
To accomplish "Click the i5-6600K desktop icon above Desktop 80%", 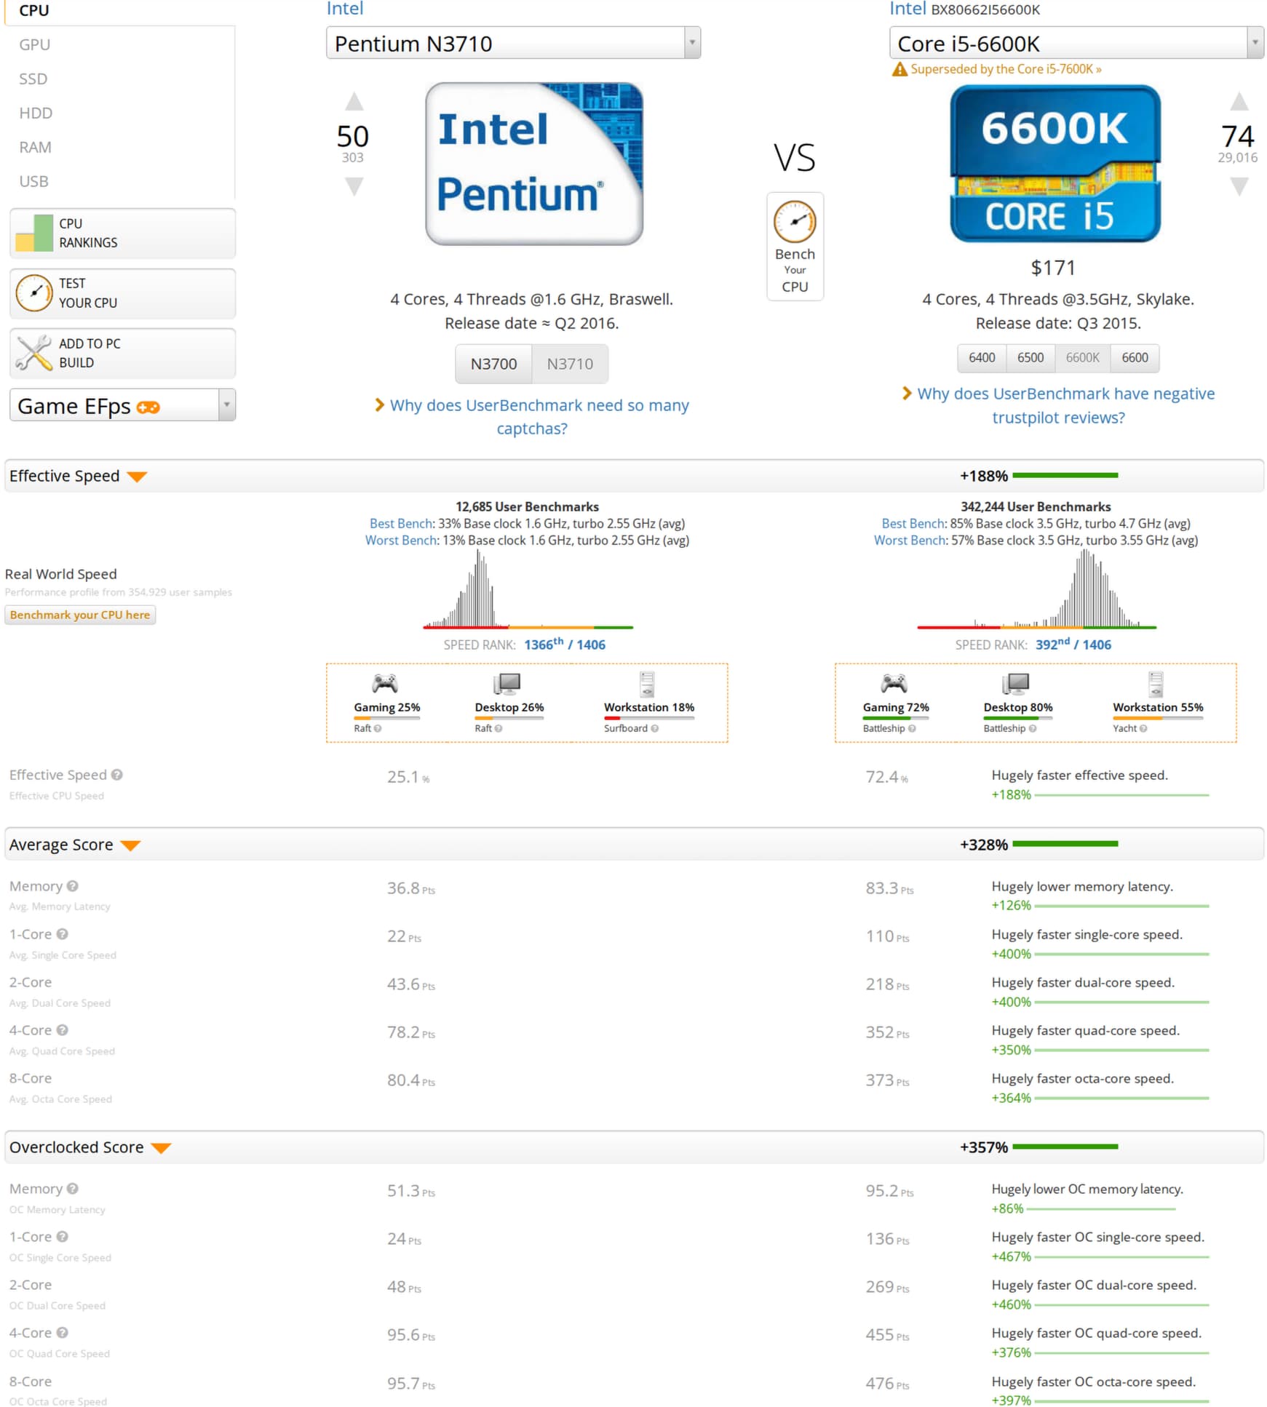I will pos(1016,683).
